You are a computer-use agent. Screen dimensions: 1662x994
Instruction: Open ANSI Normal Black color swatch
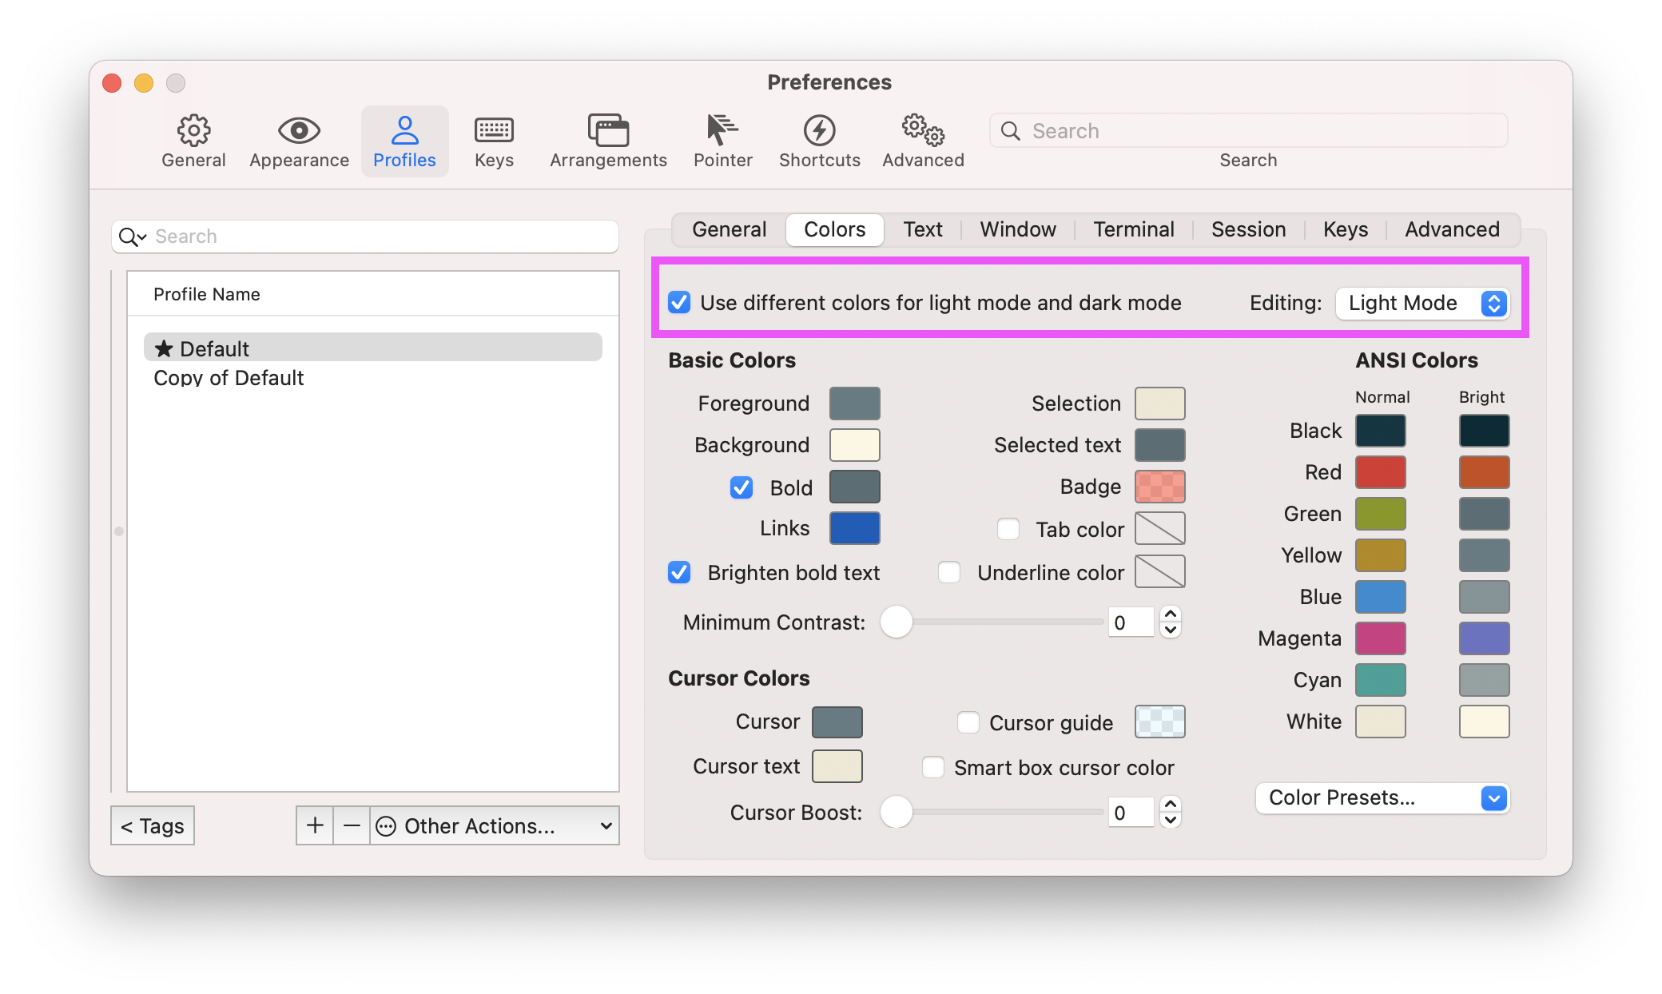click(1380, 431)
